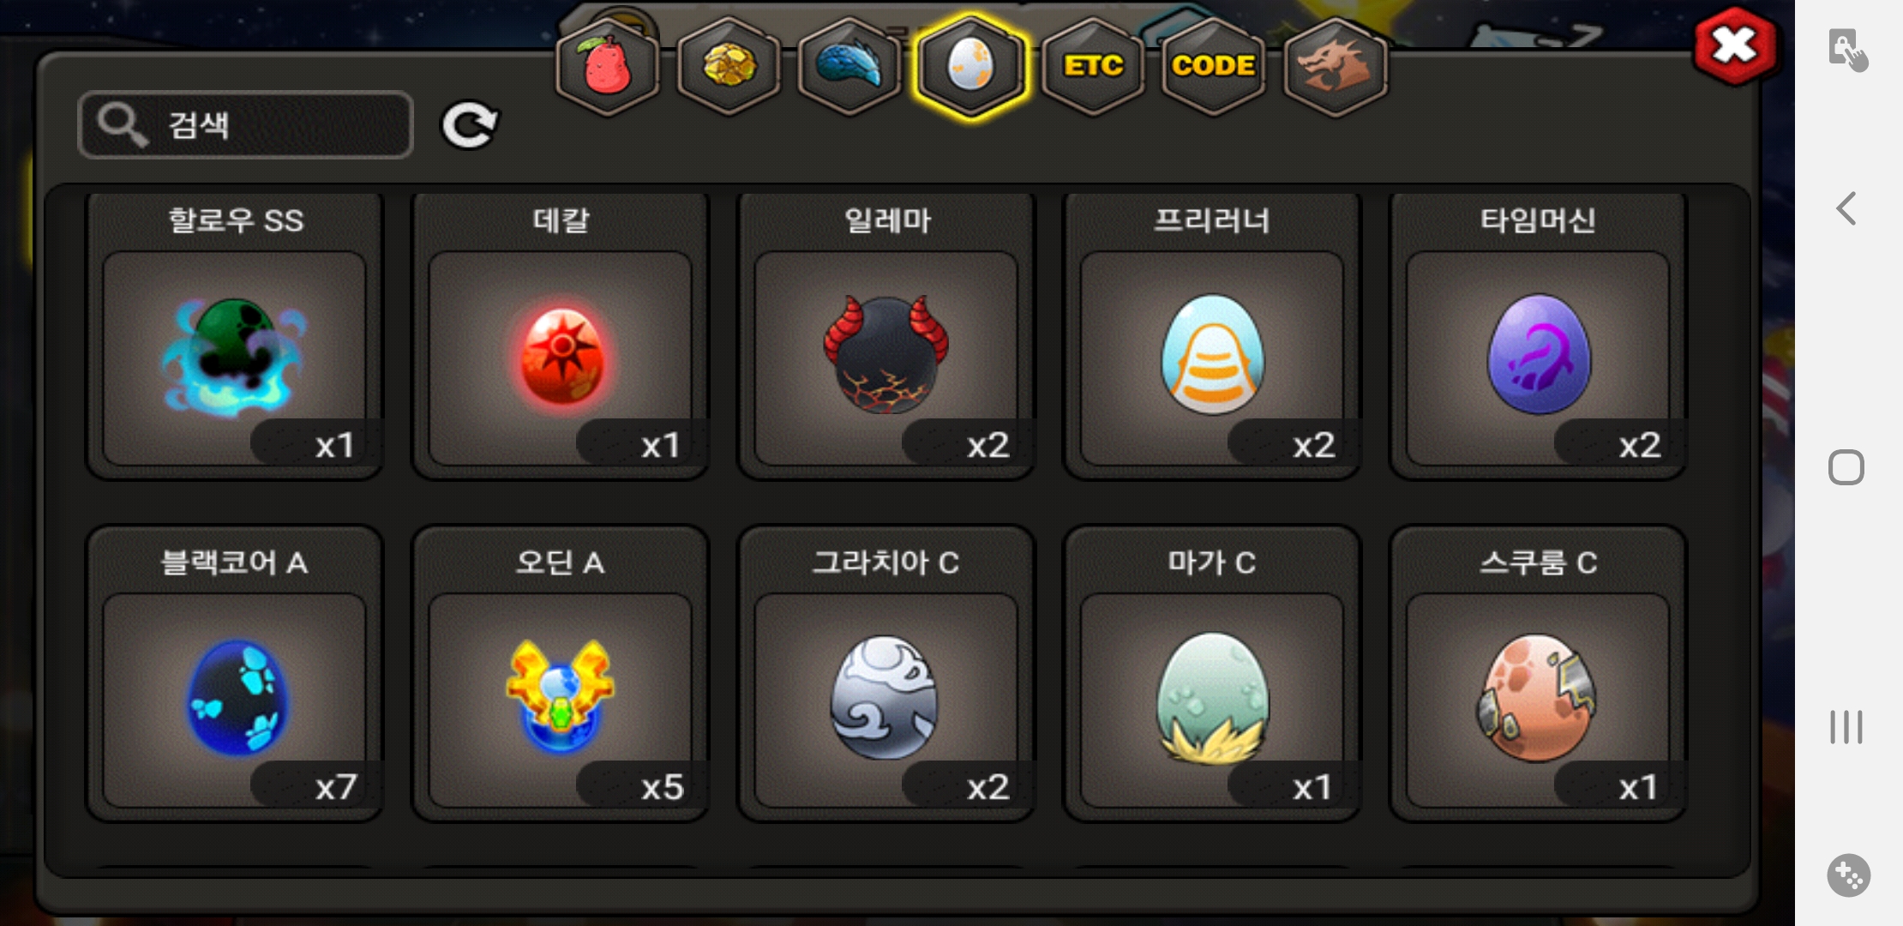Pick the 프리러너 egg item
This screenshot has height=926, width=1903.
pyautogui.click(x=1212, y=336)
